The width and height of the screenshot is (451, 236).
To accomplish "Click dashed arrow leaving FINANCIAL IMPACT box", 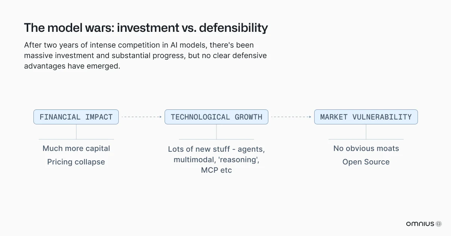I will pos(142,117).
